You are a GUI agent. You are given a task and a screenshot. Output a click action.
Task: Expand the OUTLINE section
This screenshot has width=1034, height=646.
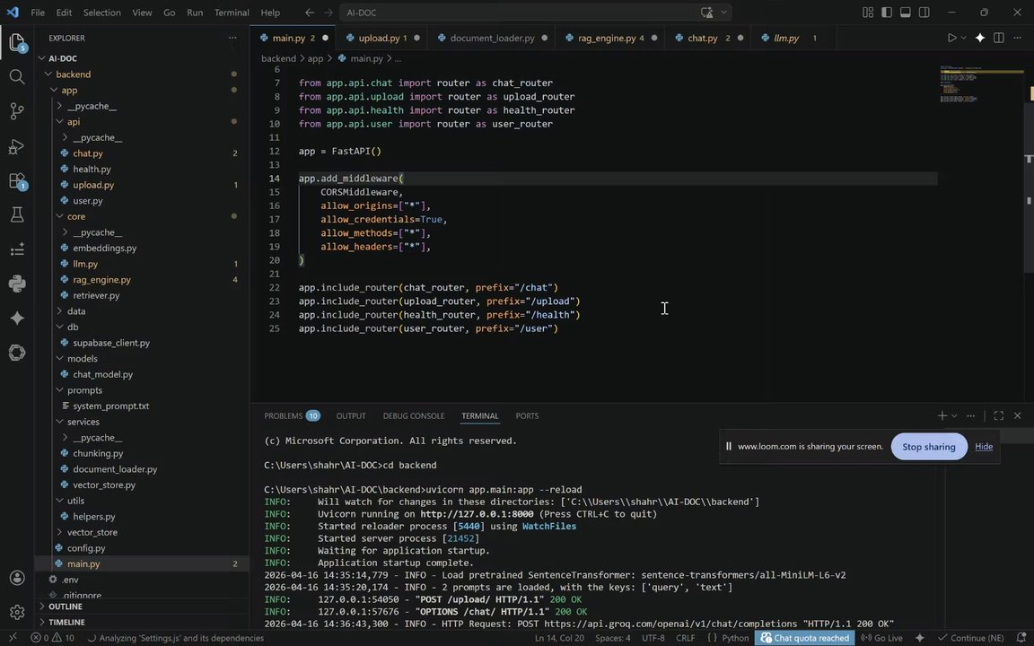pyautogui.click(x=66, y=607)
